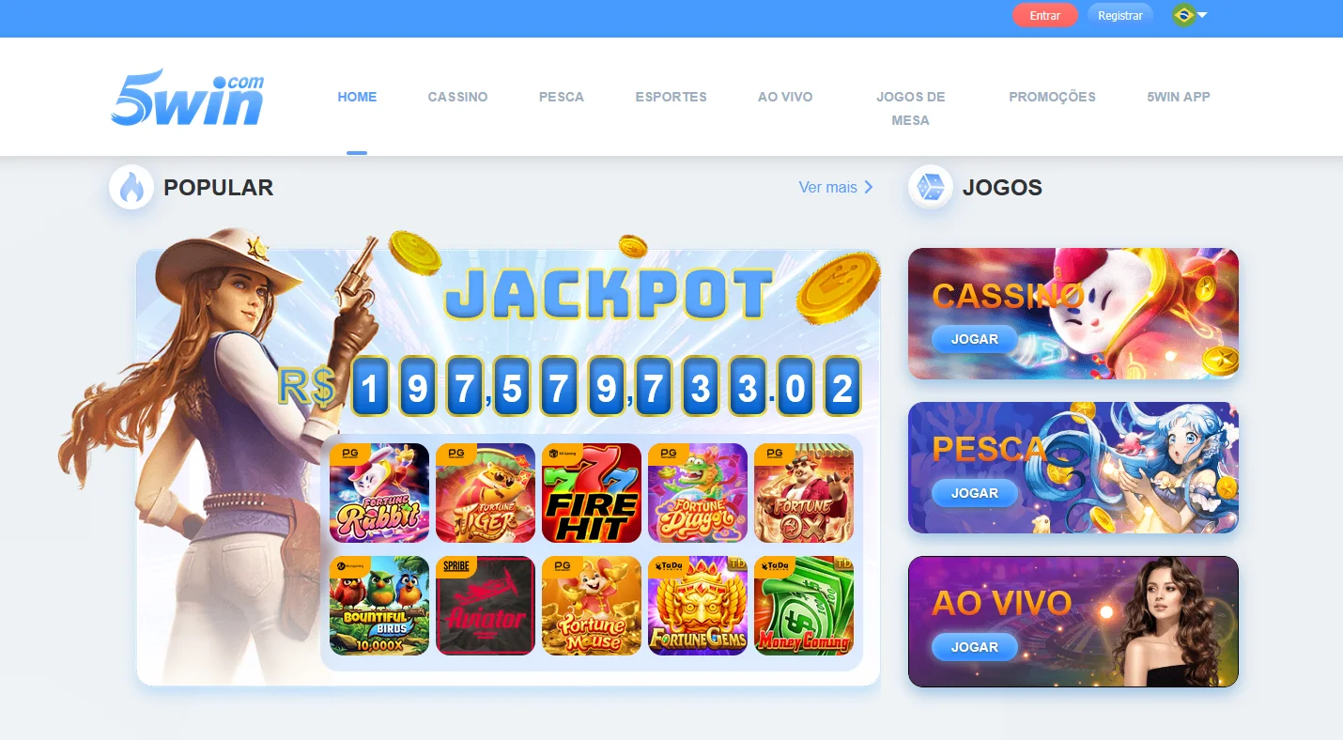The height and width of the screenshot is (740, 1343).
Task: Launch the Fortune Tiger game tile
Action: [x=486, y=493]
